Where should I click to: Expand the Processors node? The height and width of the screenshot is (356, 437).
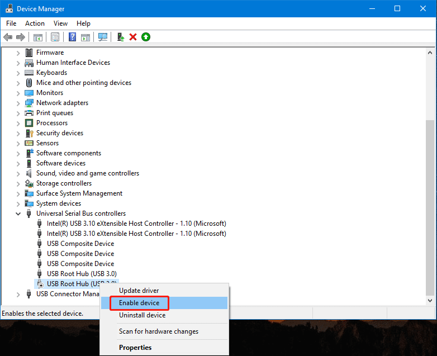coord(18,123)
